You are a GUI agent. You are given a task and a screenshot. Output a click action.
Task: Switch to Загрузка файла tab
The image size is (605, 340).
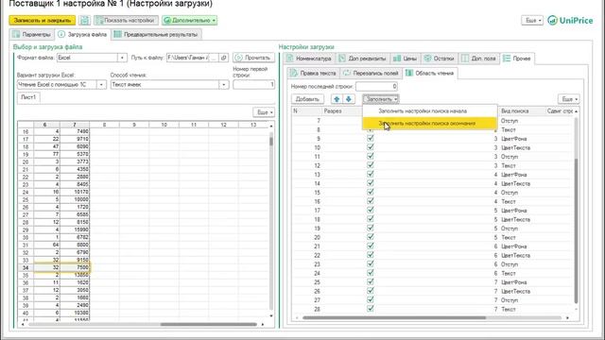(x=82, y=34)
